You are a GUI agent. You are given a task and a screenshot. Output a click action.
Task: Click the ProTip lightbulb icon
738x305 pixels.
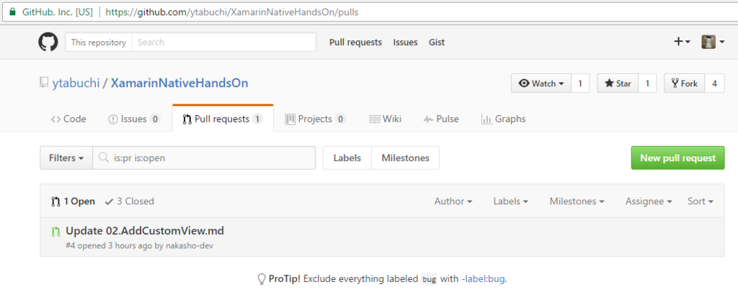click(x=261, y=279)
